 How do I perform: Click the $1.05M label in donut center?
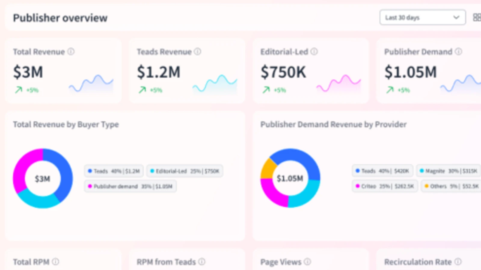[290, 178]
